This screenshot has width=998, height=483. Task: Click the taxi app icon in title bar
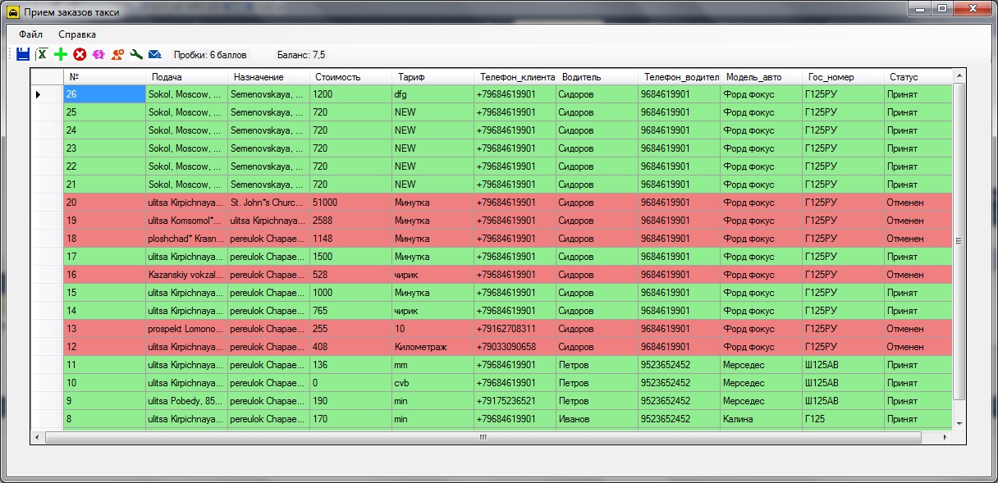(13, 12)
